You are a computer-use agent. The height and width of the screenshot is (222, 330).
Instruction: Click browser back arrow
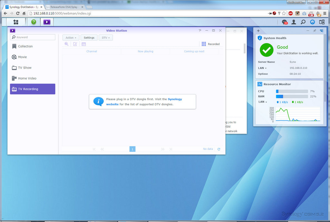[x=5, y=13]
